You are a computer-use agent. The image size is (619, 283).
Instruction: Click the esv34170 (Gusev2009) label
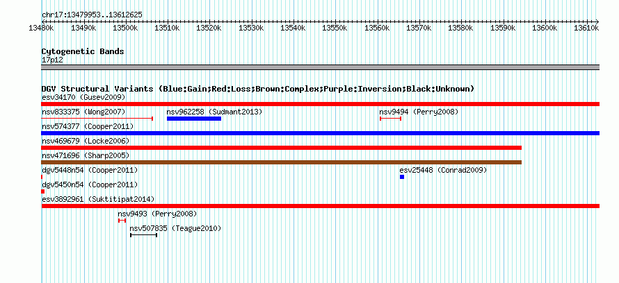(x=83, y=97)
